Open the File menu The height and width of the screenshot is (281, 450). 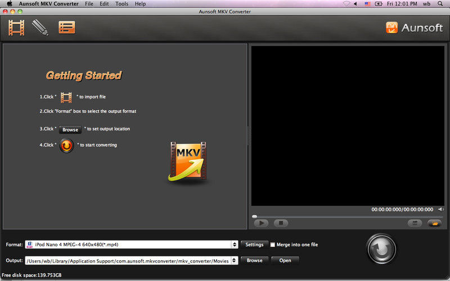[x=89, y=4]
